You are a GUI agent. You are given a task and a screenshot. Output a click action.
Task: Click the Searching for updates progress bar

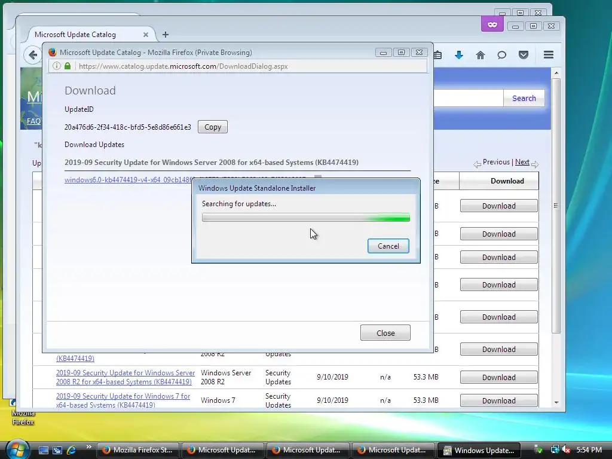(306, 218)
